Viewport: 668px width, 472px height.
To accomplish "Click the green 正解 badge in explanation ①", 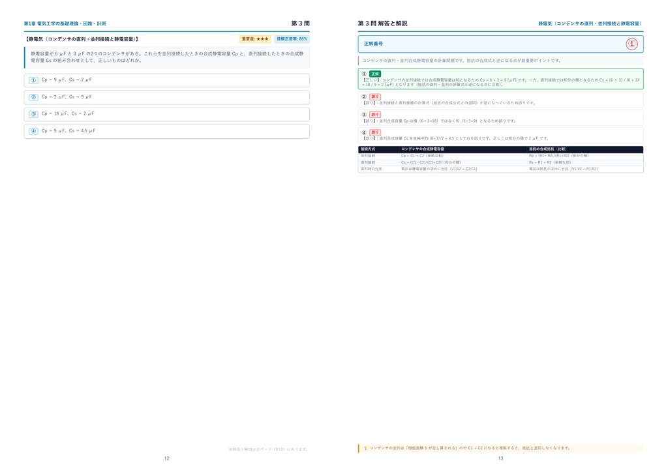I will click(375, 74).
